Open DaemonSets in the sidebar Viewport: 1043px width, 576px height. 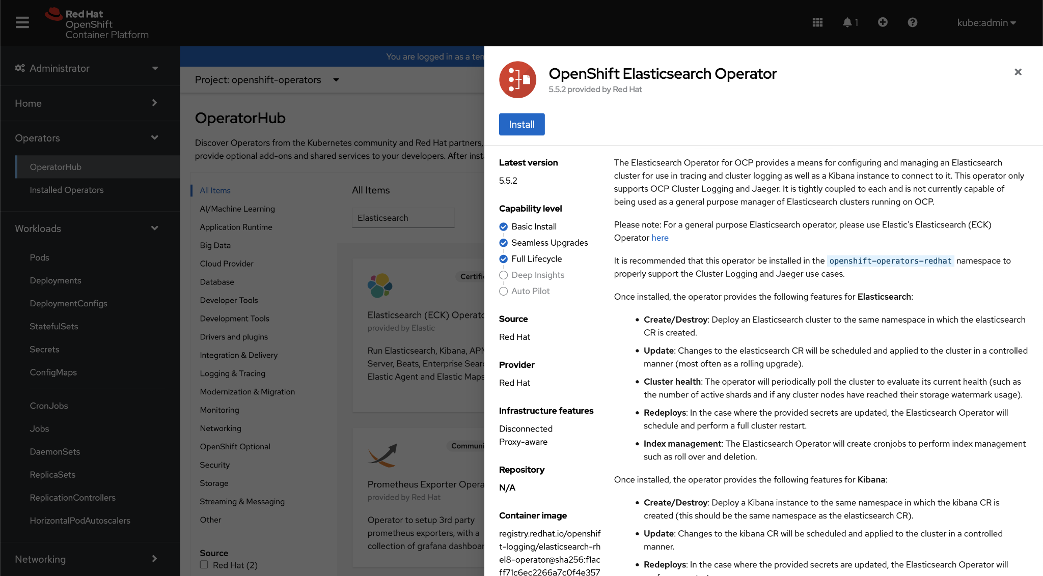tap(55, 451)
